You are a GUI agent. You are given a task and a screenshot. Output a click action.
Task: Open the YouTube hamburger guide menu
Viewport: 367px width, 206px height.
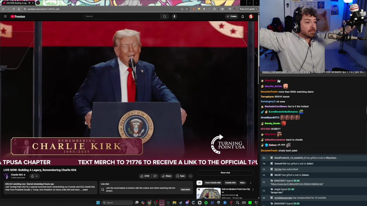click(5, 16)
